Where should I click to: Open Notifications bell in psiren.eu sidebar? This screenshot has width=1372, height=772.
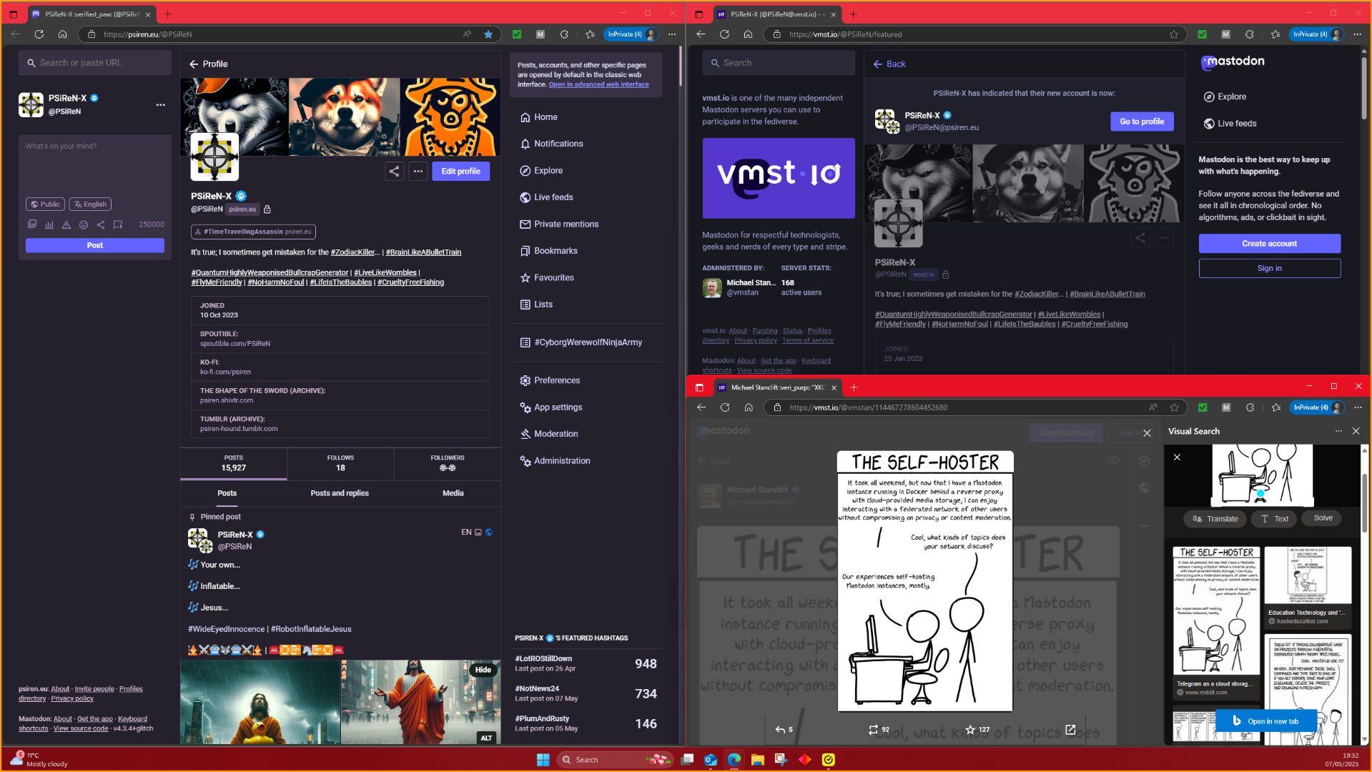pyautogui.click(x=551, y=144)
